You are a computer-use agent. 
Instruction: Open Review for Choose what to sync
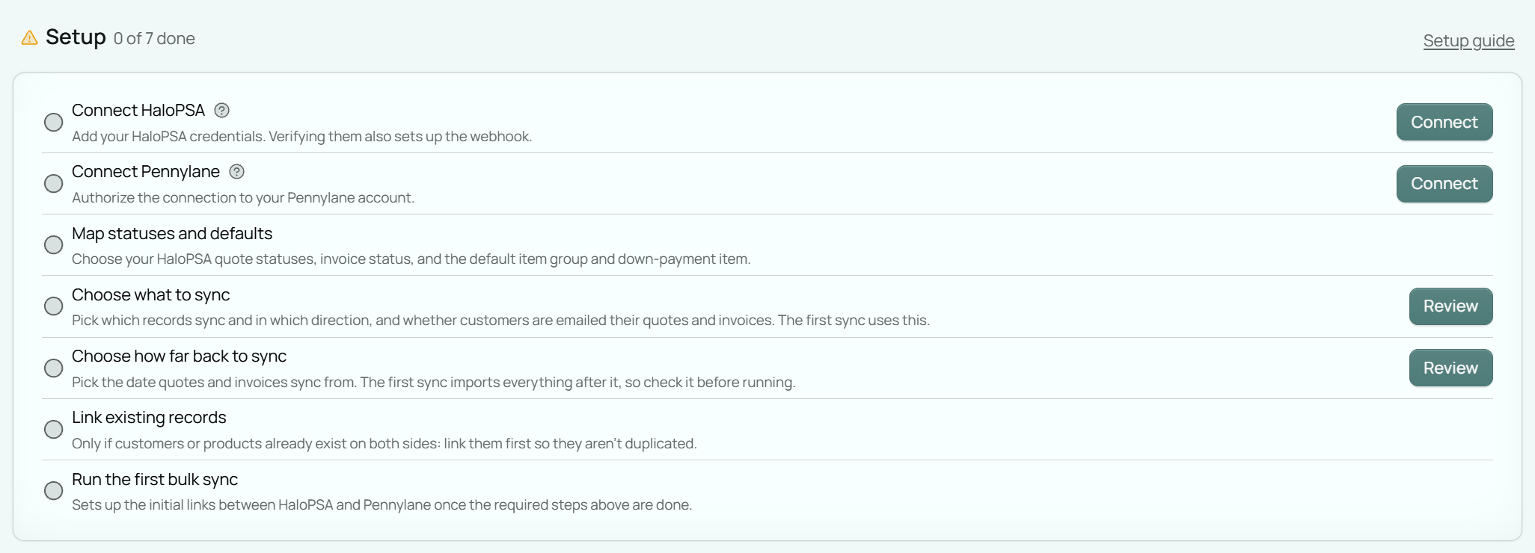(1450, 306)
